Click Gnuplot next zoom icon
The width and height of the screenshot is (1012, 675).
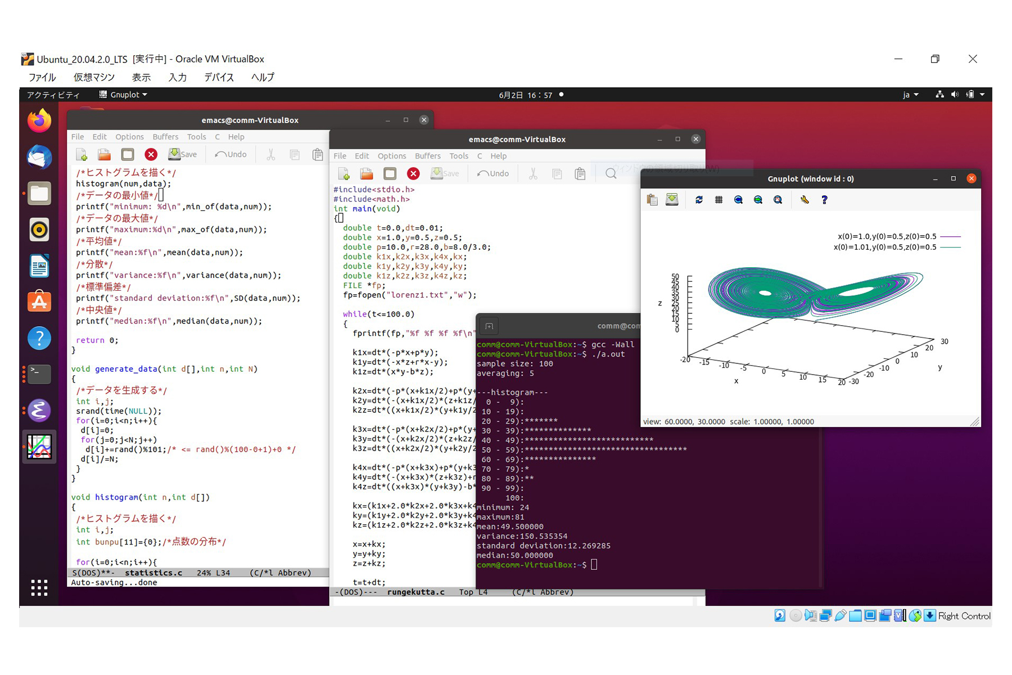tap(758, 200)
